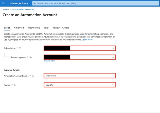The height and width of the screenshot is (113, 160).
Task: Switch to the Networking tab
Action: 34,28
